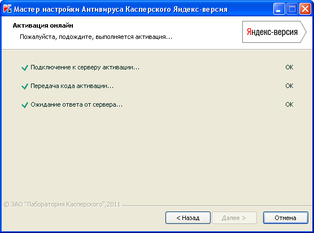Close the wizard with the red X
The image size is (314, 233).
(305, 9)
